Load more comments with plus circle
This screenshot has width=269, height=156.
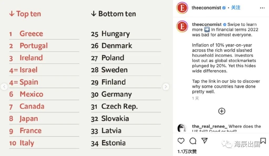(222, 111)
